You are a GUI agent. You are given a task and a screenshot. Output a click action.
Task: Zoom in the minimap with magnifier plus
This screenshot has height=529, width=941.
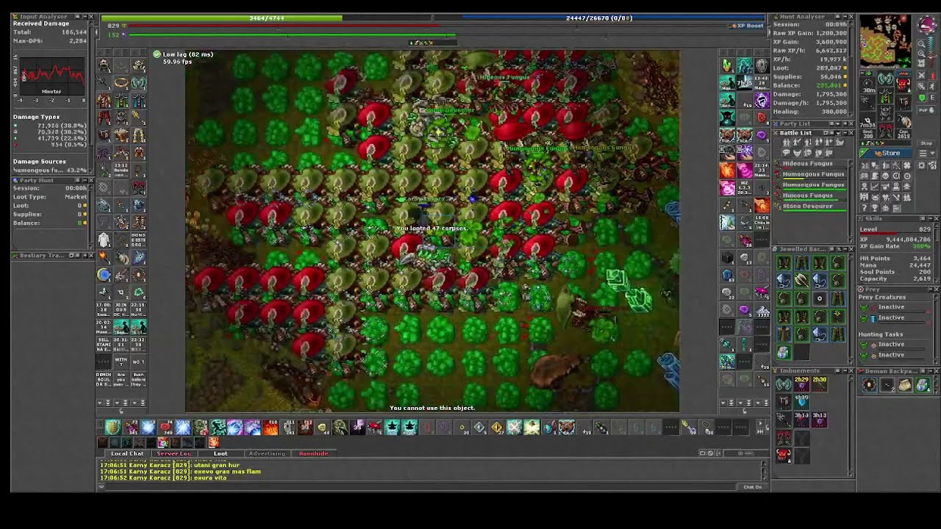click(922, 54)
